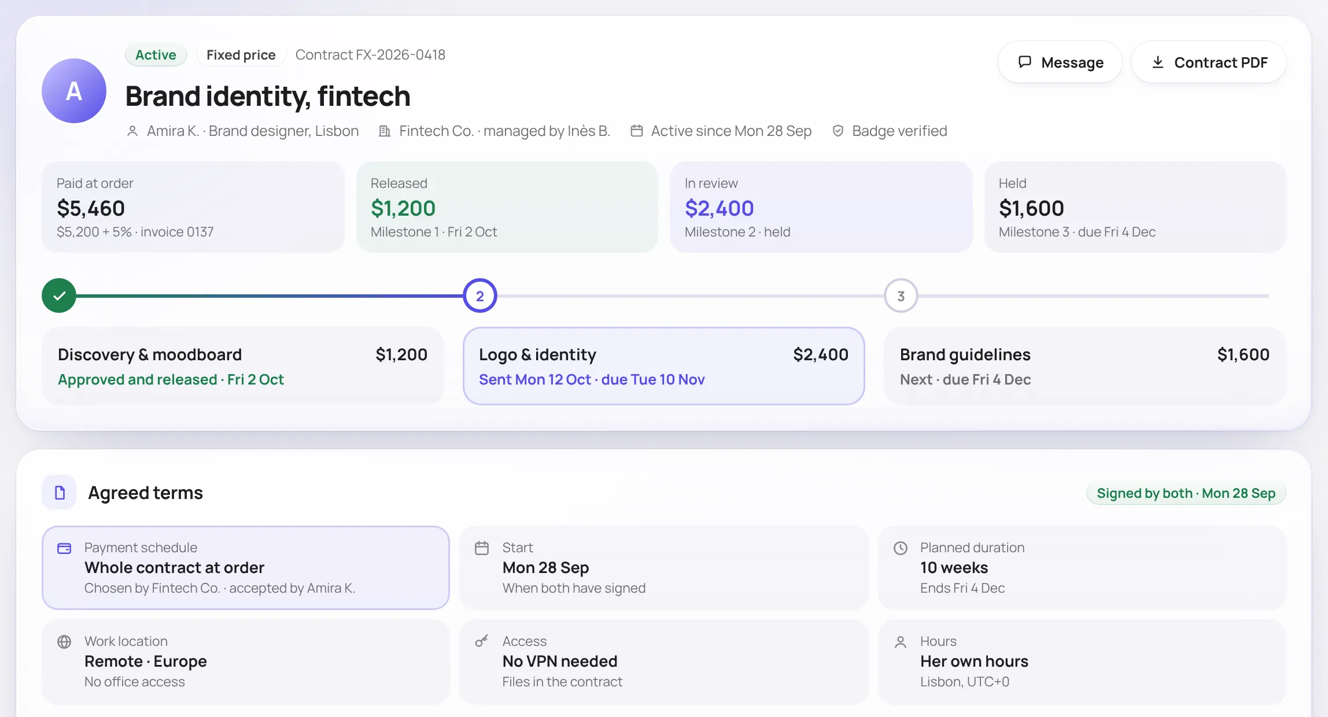Open the Paid at order $5,460 card
The image size is (1328, 717).
[x=193, y=207]
